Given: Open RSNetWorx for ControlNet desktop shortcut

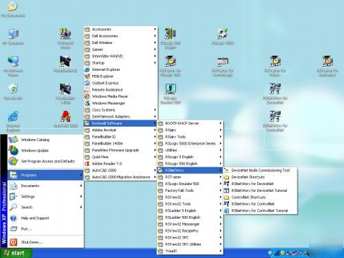Looking at the screenshot, I should (x=275, y=121).
